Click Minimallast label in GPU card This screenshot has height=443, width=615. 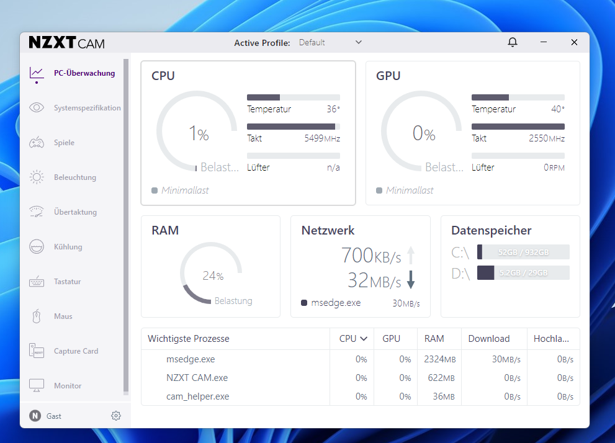[x=410, y=190]
